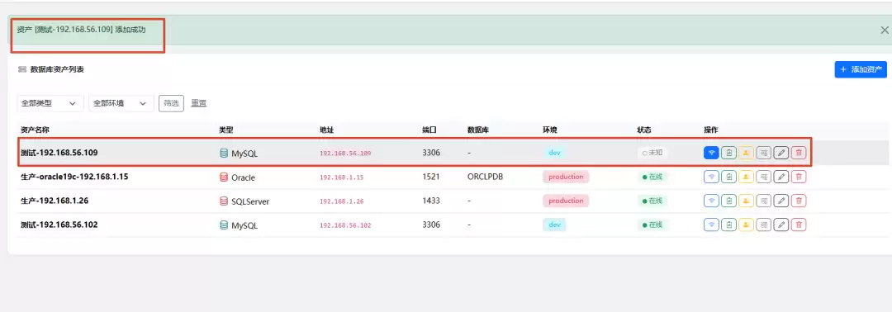Viewport: 892px width, 312px height.
Task: Edit the 测试-192.168.56.102 asset
Action: 781,225
